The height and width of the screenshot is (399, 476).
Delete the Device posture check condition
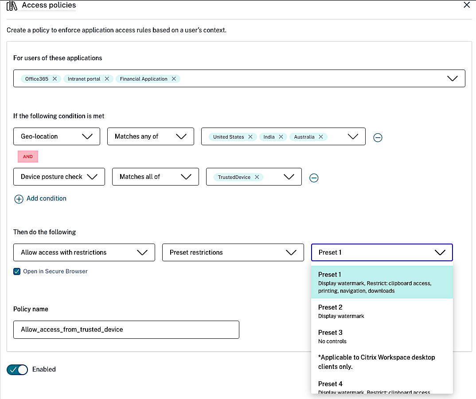tap(314, 178)
